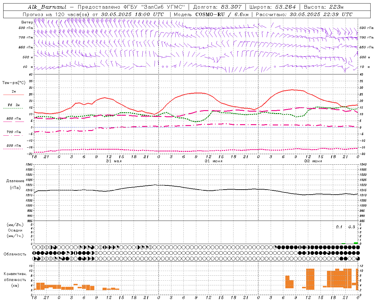
Task: Click the 31 мая date label
Action: click(114, 161)
